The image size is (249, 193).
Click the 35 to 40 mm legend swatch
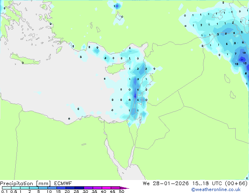[x=97, y=188]
